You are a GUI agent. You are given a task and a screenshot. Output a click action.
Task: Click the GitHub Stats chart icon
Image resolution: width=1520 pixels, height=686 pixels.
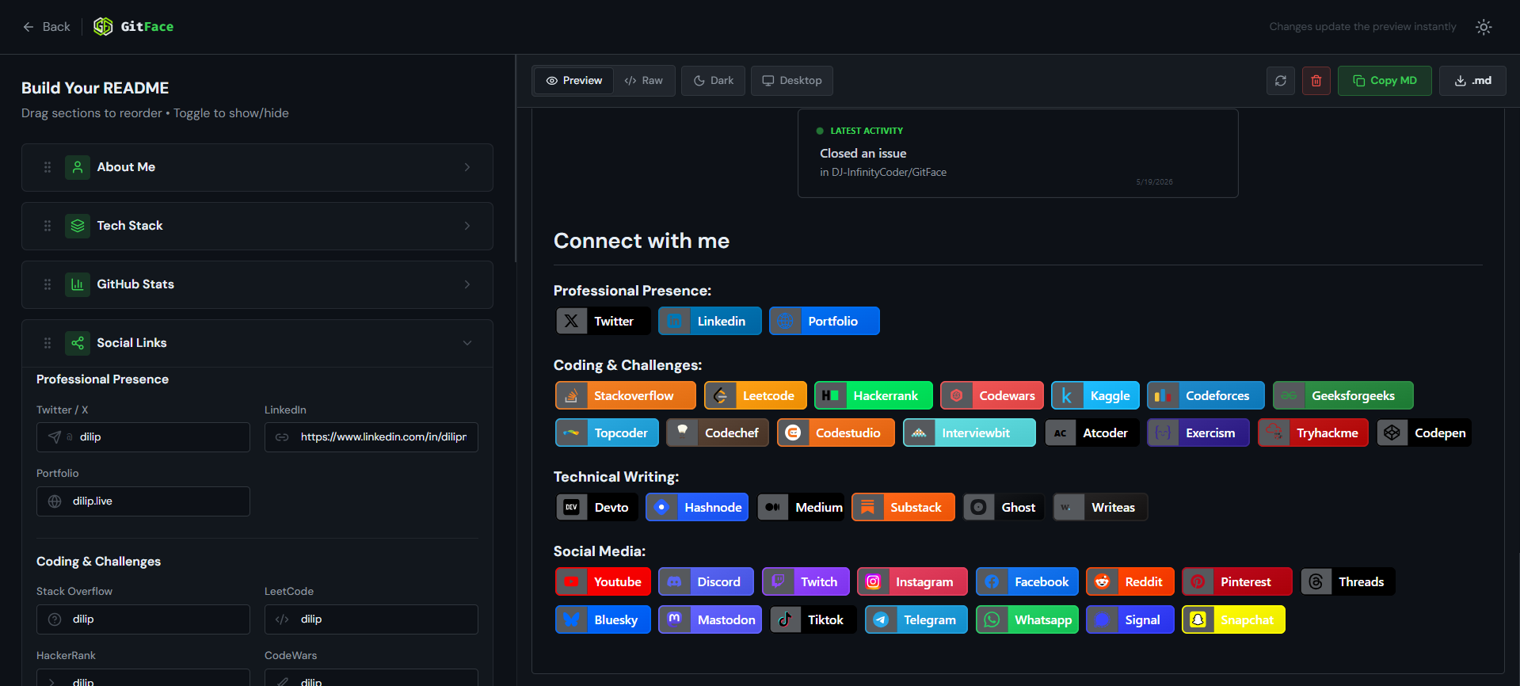pyautogui.click(x=78, y=284)
